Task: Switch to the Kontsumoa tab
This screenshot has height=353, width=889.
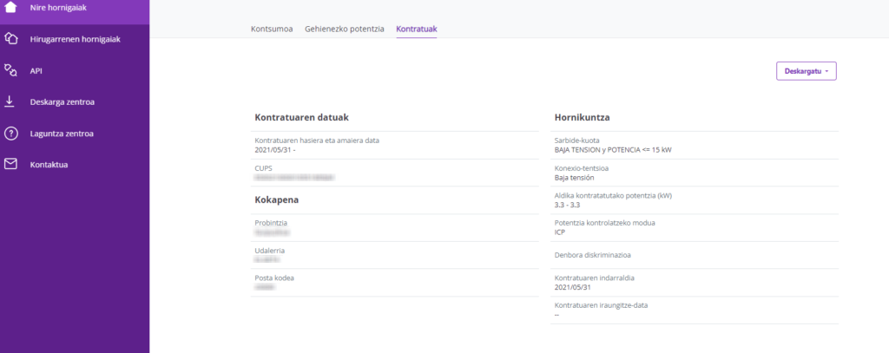Action: pos(272,29)
